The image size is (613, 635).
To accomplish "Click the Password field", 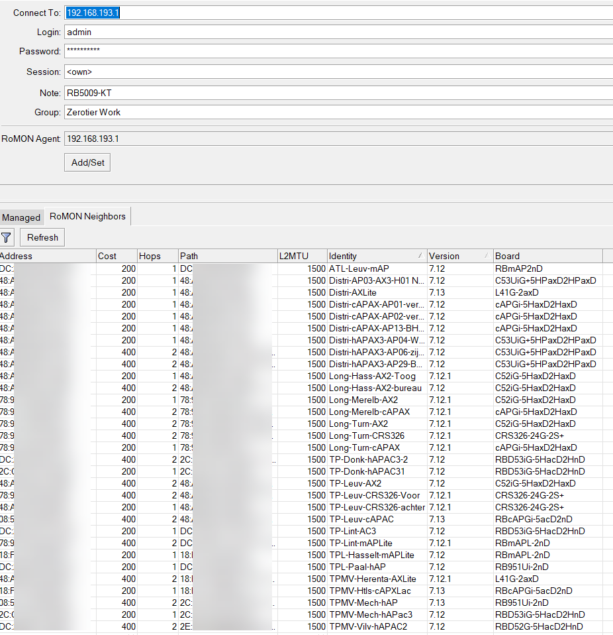I will (338, 51).
